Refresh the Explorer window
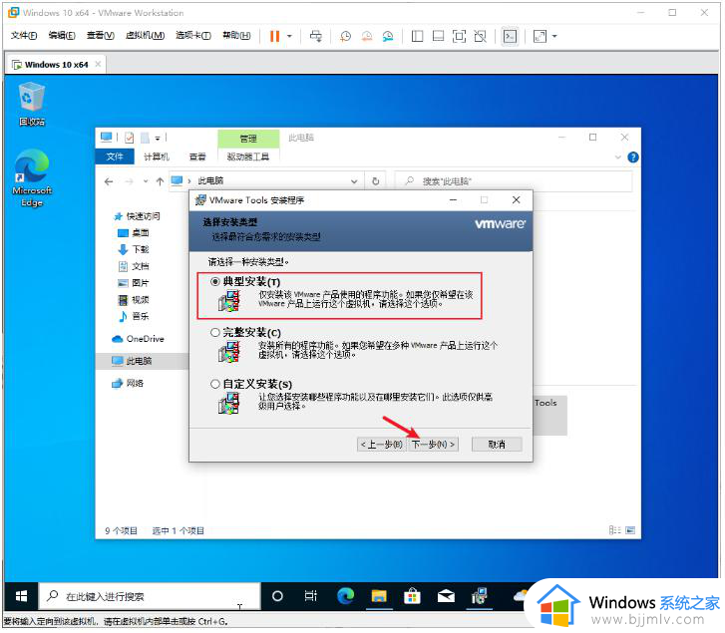The height and width of the screenshot is (633, 725). pos(375,181)
